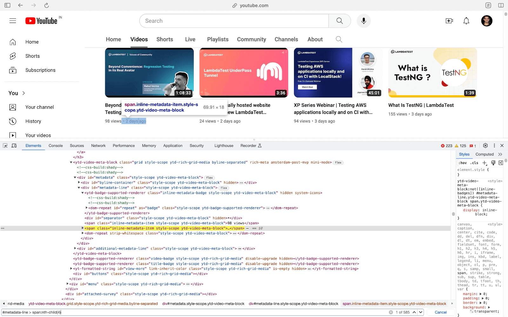Click the YouTube voice search microphone icon
The height and width of the screenshot is (317, 508).
tap(364, 21)
